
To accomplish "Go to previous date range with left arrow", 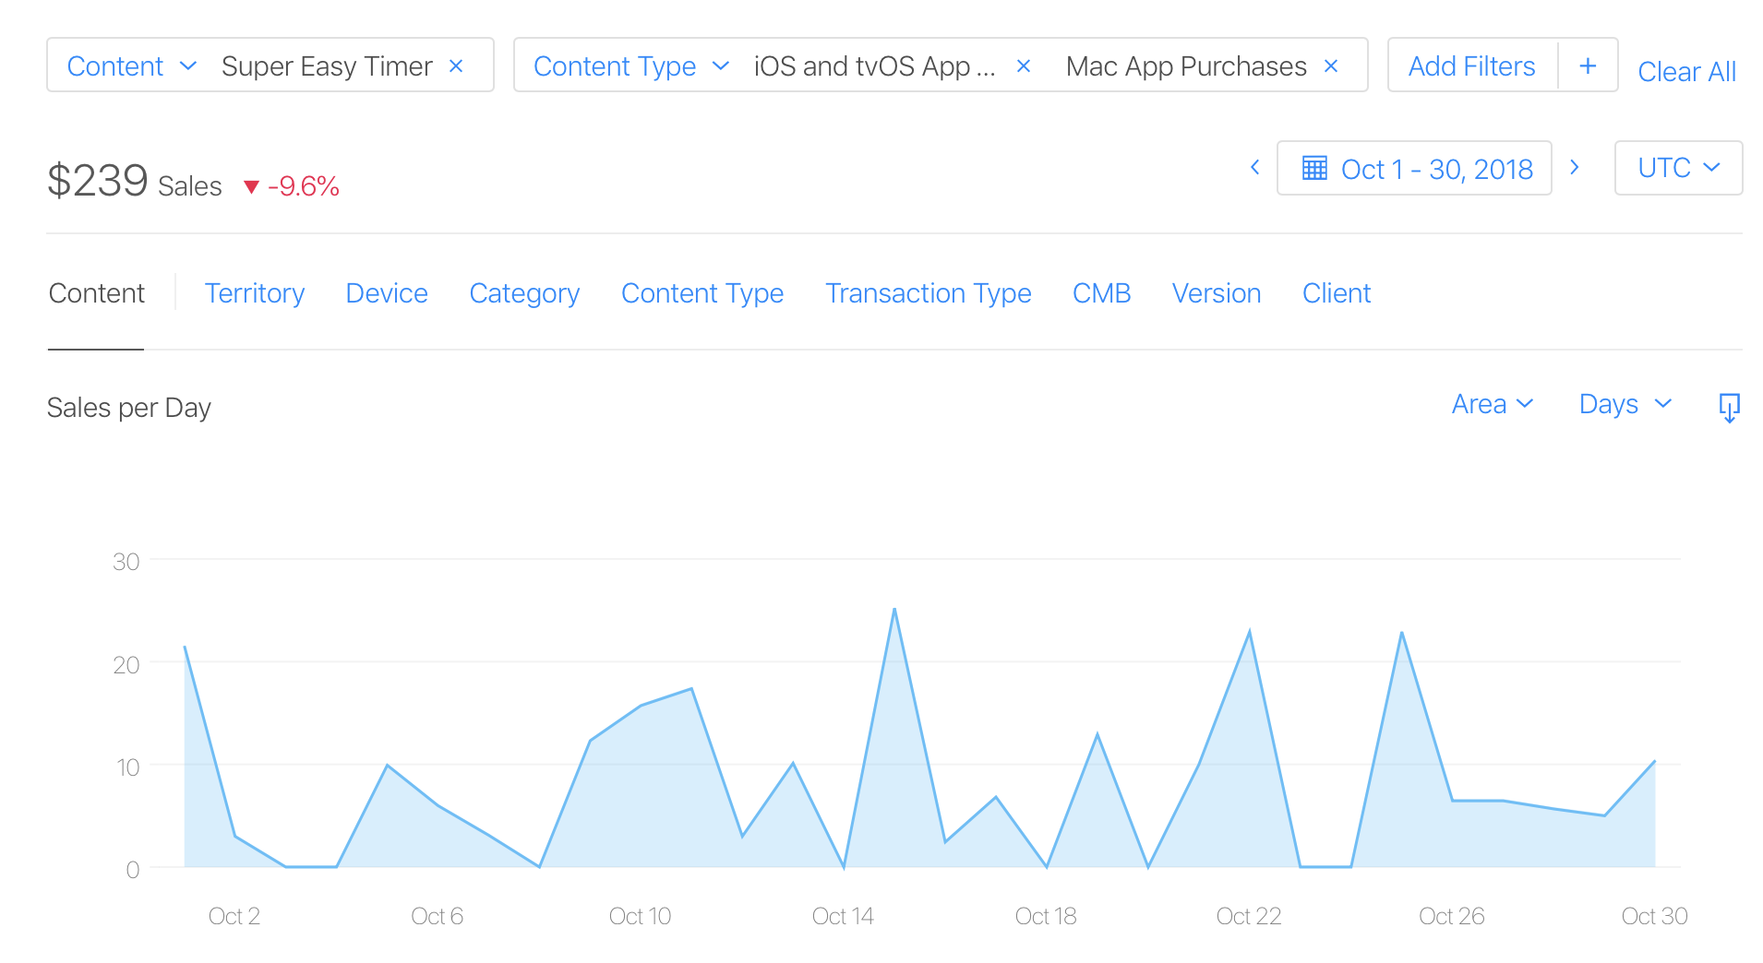I will (1254, 168).
